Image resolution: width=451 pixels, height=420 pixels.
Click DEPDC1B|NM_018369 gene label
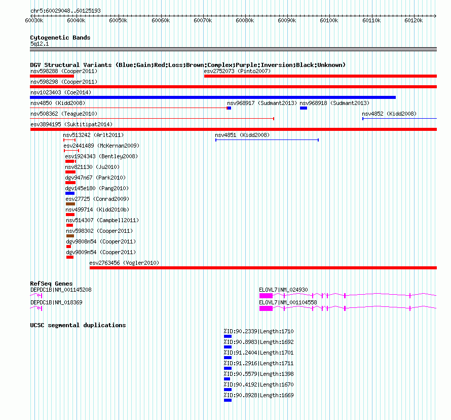tap(56, 302)
